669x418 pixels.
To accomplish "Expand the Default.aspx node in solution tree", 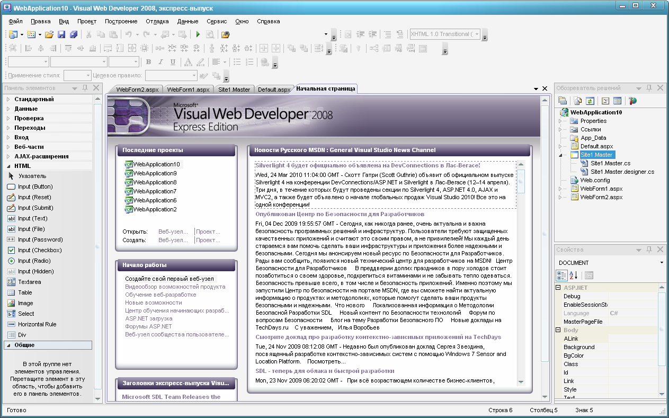I will pyautogui.click(x=560, y=146).
